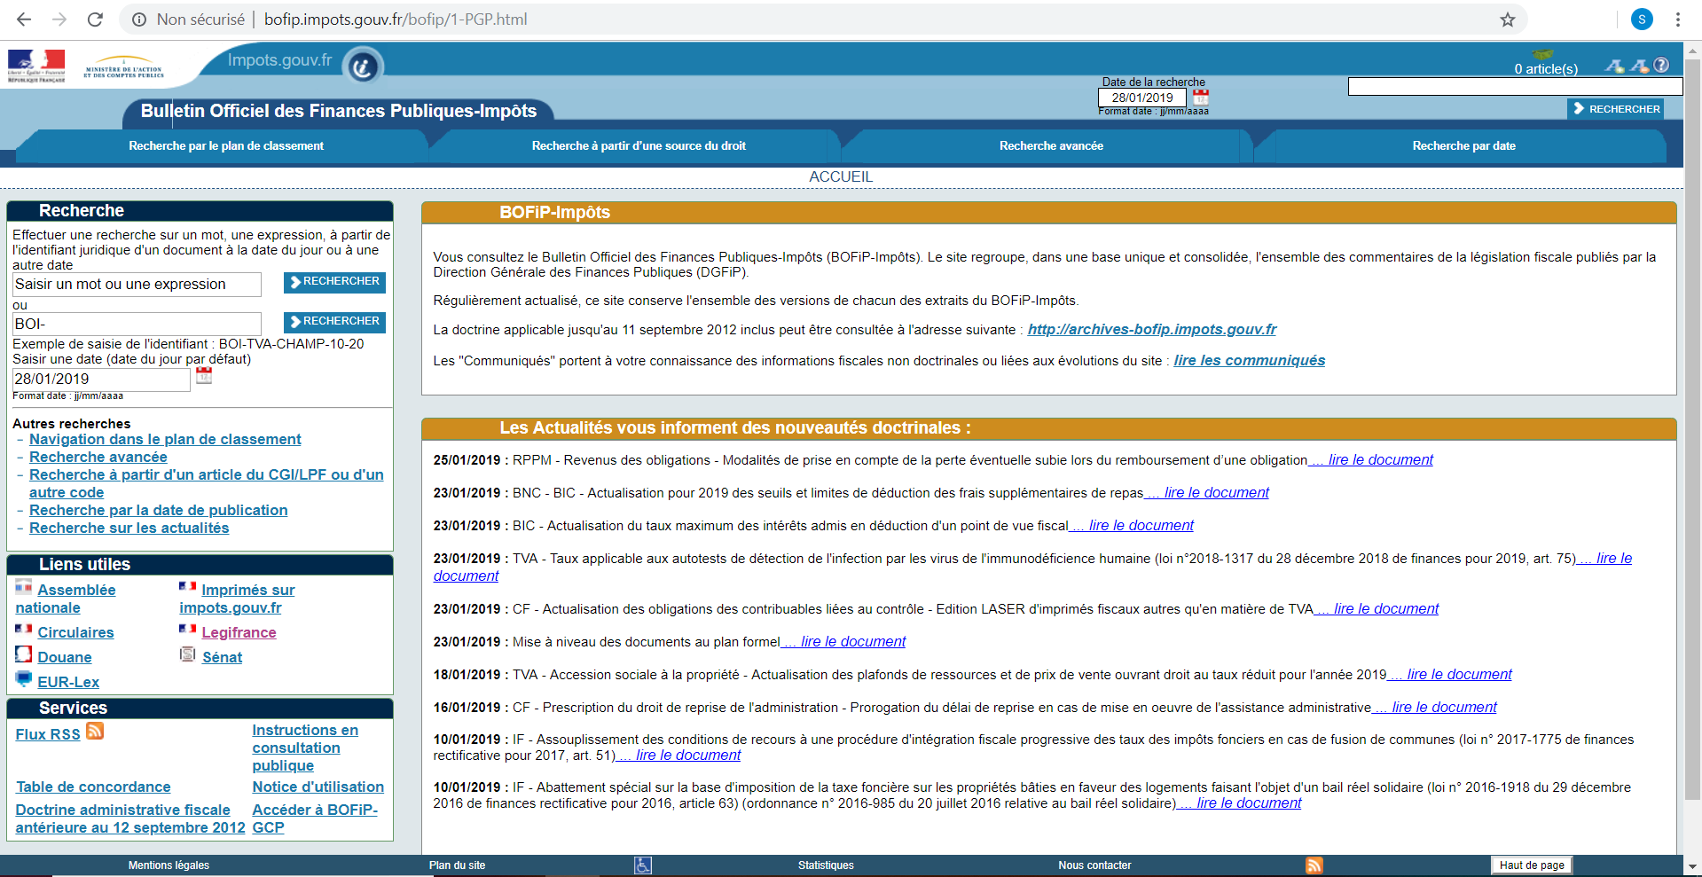Open the 'lire les communiqués' link
This screenshot has width=1702, height=877.
[x=1250, y=360]
